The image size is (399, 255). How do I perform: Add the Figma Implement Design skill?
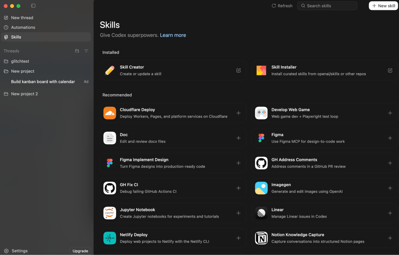238,163
